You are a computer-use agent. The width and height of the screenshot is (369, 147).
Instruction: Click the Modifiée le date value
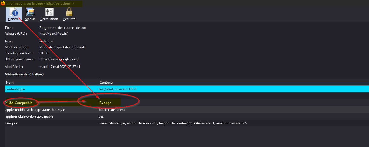60,67
